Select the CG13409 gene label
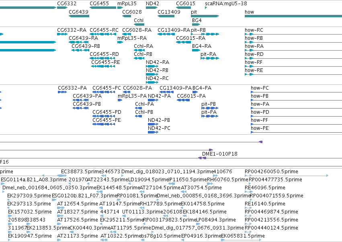 pyautogui.click(x=169, y=12)
